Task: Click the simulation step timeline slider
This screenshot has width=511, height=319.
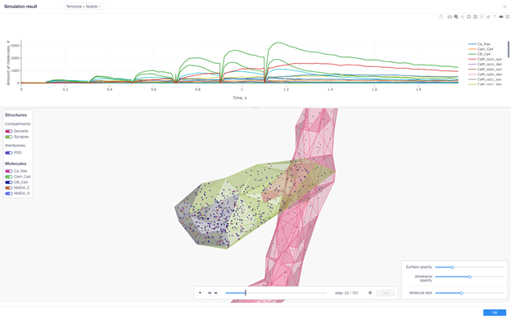Action: coord(276,293)
